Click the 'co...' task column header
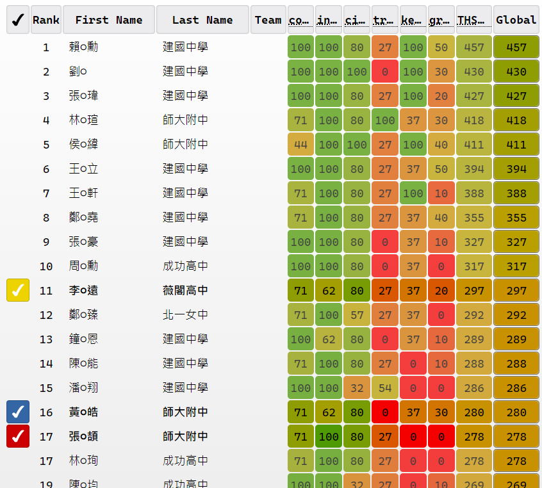This screenshot has width=542, height=488. [x=300, y=20]
